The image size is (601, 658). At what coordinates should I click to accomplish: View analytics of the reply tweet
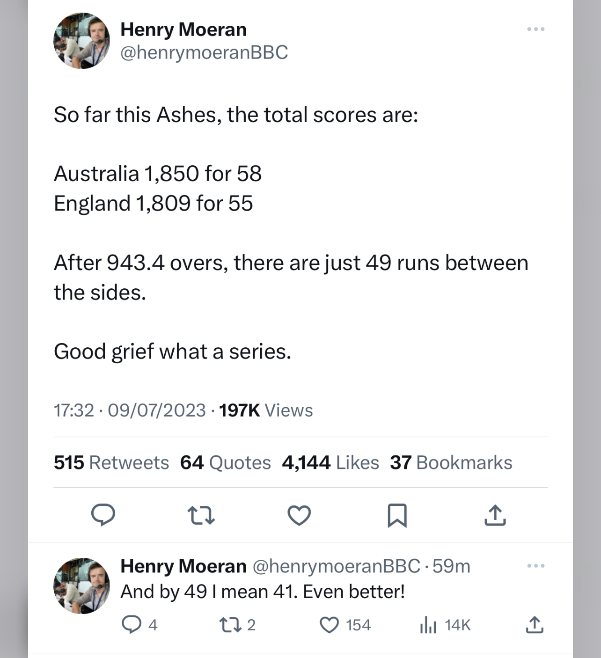(428, 625)
